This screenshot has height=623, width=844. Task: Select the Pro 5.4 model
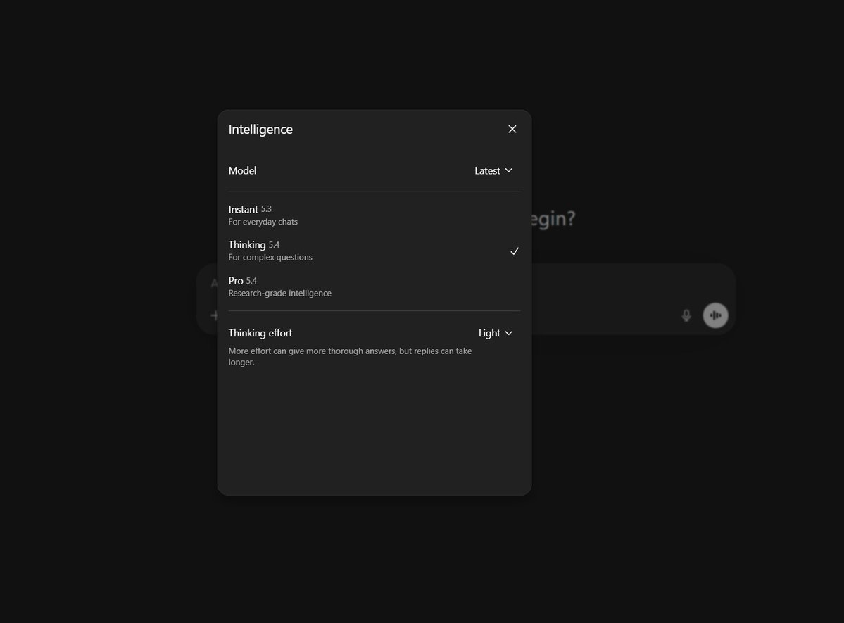click(374, 287)
